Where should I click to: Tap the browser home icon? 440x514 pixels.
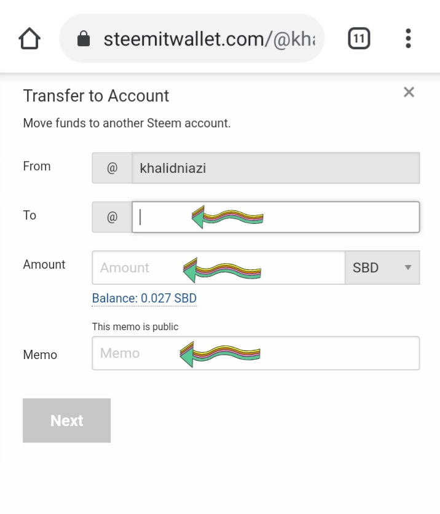(29, 40)
